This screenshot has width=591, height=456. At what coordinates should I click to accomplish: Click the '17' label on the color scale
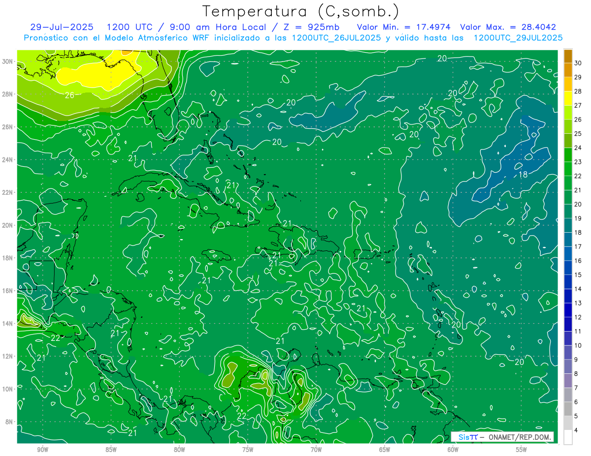pos(578,247)
